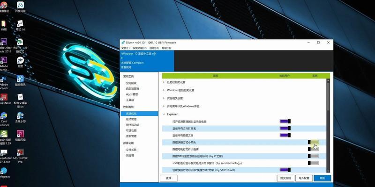375x187 pixels.
Task: Select the Windows 10 家庭中文版 x64 image tile
Action: point(147,61)
